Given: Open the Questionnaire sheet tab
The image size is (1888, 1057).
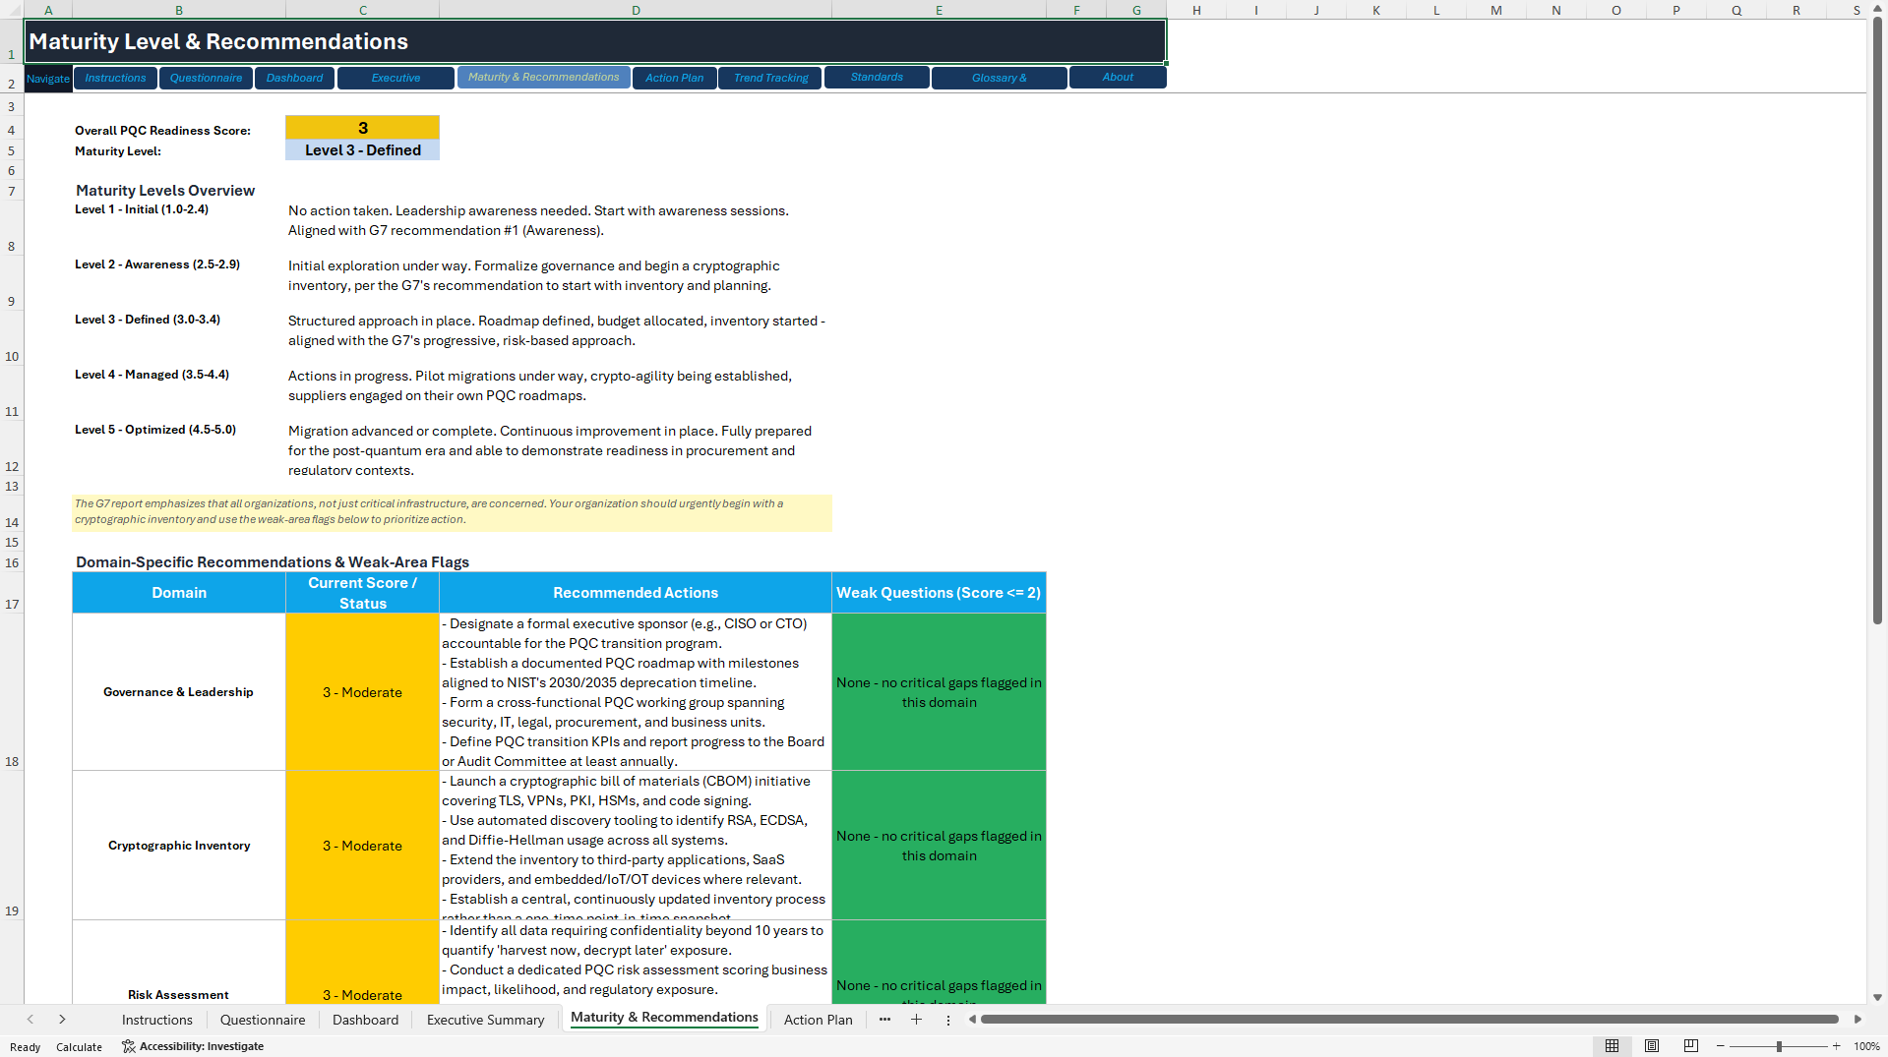Looking at the screenshot, I should [263, 1020].
